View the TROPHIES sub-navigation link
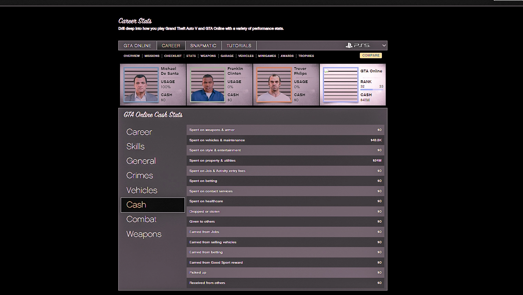 [306, 56]
